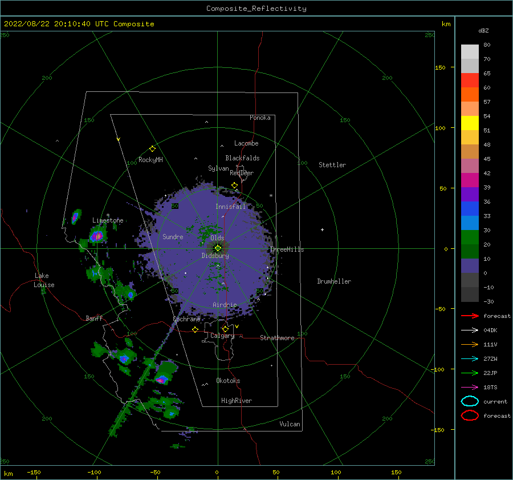
Task: Click the Innisfail city label
Action: pyautogui.click(x=230, y=207)
